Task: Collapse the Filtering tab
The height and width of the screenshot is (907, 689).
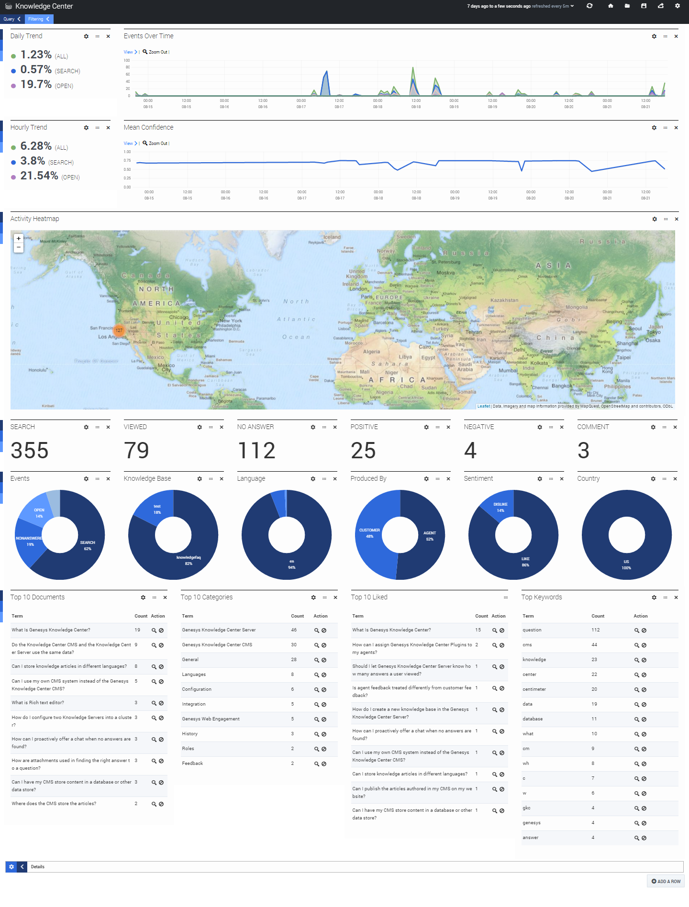Action: [x=47, y=19]
